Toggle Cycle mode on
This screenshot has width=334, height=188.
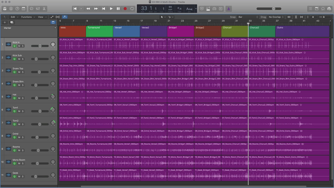132,9
